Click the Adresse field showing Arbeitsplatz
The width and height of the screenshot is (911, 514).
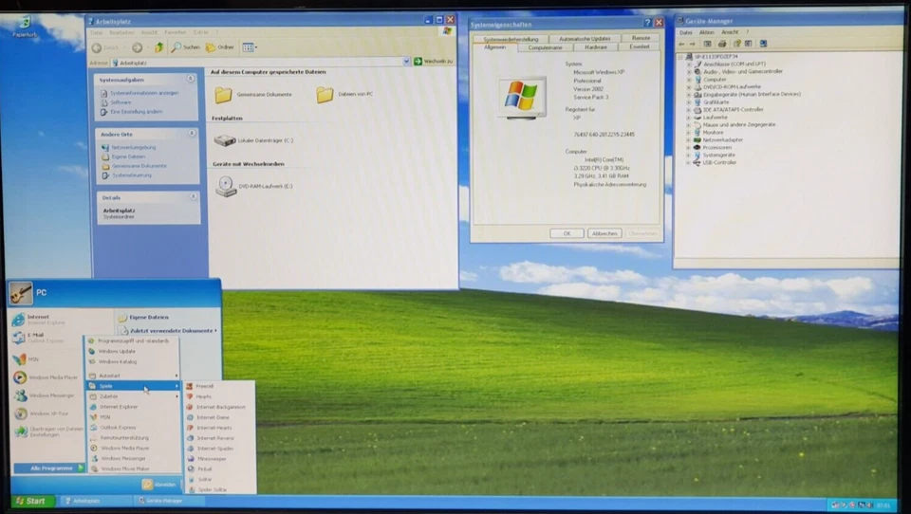coord(260,62)
